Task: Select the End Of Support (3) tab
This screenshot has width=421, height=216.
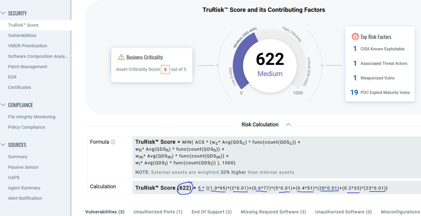Action: (x=211, y=212)
